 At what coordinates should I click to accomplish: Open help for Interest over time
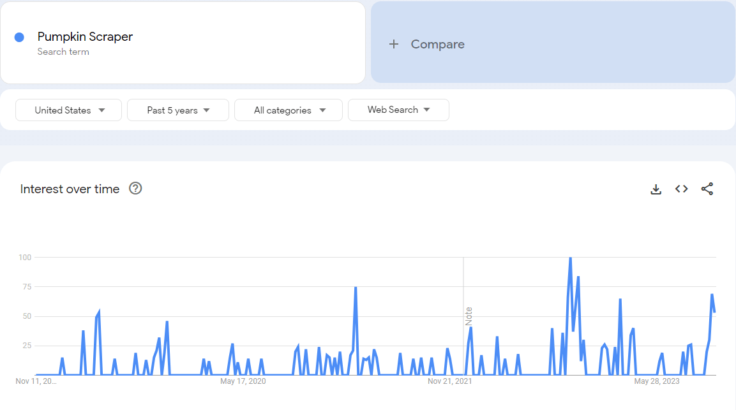coord(135,188)
